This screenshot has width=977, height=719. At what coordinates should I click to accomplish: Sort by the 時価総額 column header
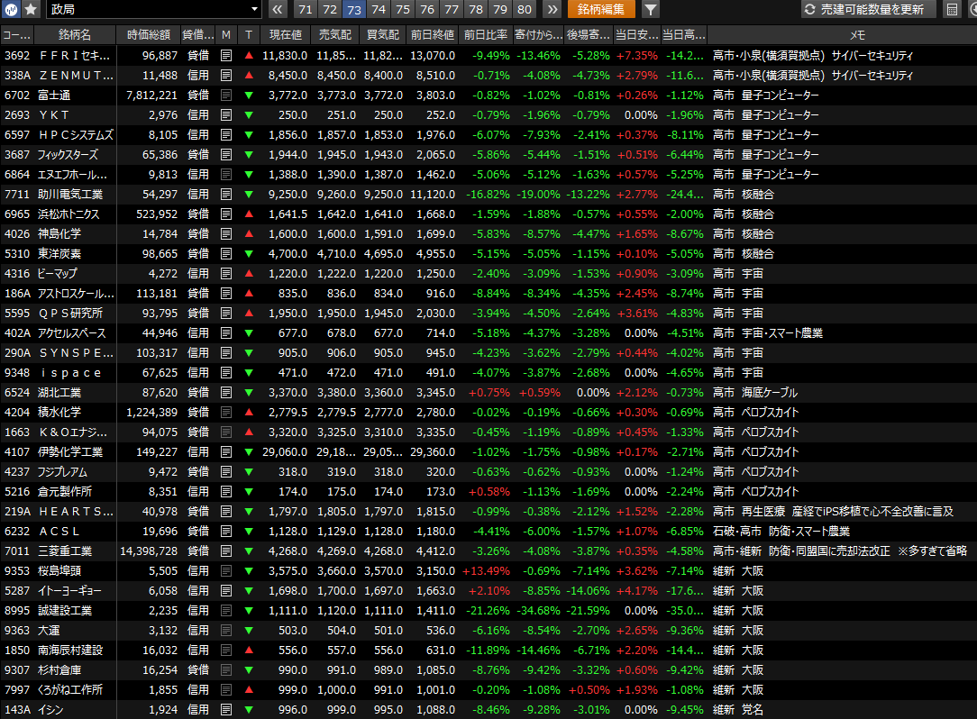coord(148,34)
